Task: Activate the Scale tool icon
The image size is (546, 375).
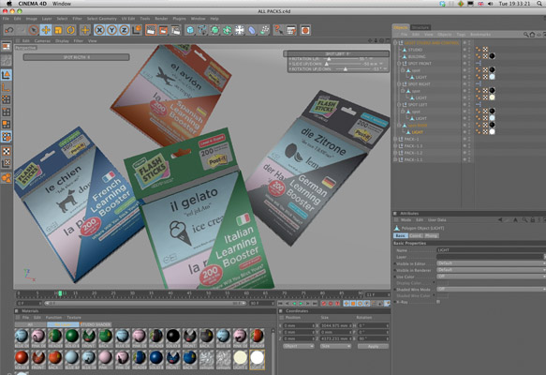Action: (58, 30)
